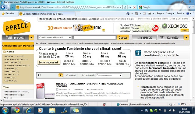The height and width of the screenshot is (114, 195).
Task: Open the recent pages dropdown arrow
Action: [13, 7]
